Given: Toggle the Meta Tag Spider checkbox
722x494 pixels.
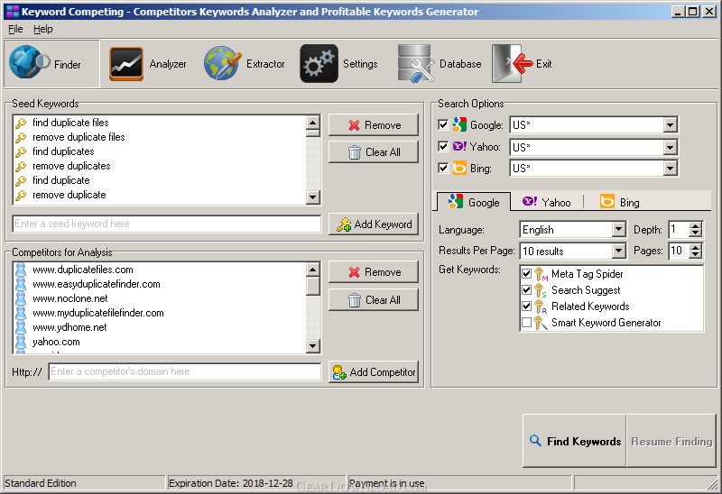Looking at the screenshot, I should (x=527, y=274).
